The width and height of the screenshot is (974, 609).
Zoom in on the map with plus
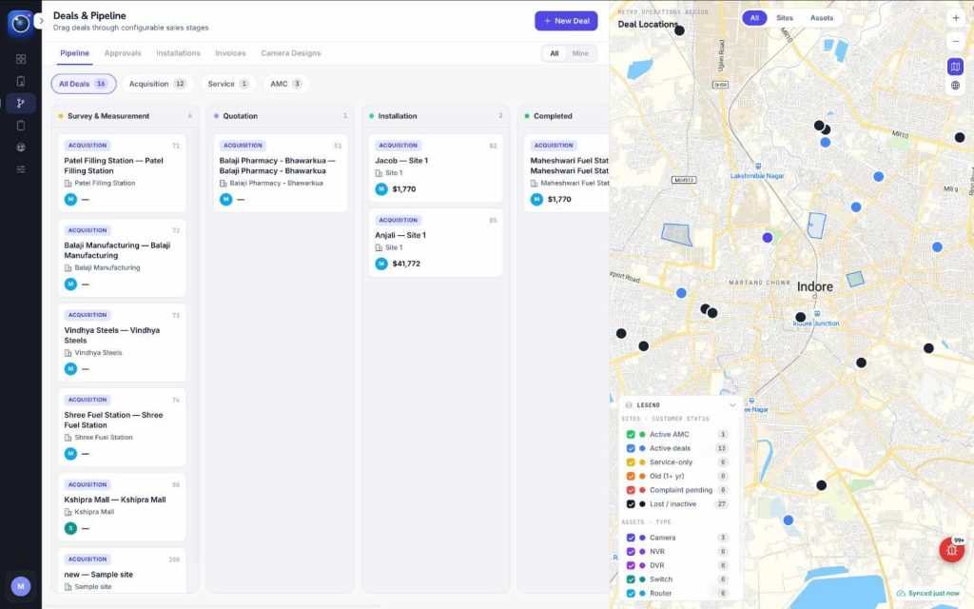pos(955,19)
